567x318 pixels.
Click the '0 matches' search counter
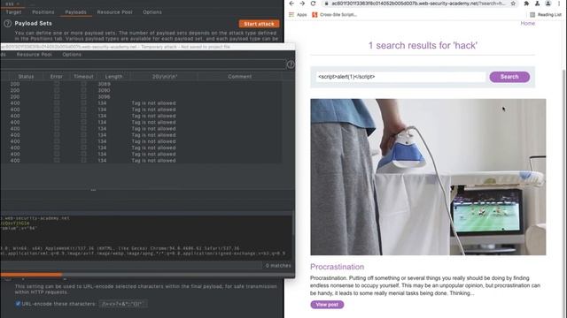tap(278, 266)
